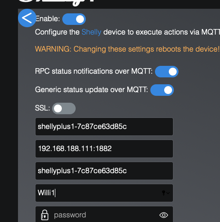Open the Shelly link

pyautogui.click(x=91, y=32)
